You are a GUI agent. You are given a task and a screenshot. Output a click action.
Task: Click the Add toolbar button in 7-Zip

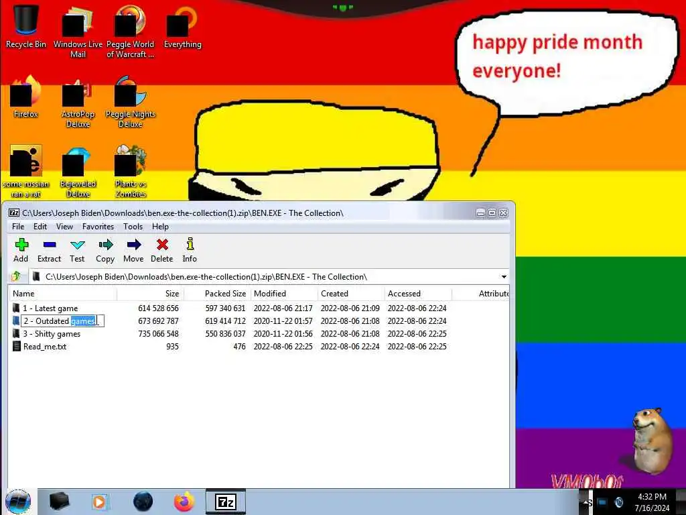pyautogui.click(x=21, y=250)
